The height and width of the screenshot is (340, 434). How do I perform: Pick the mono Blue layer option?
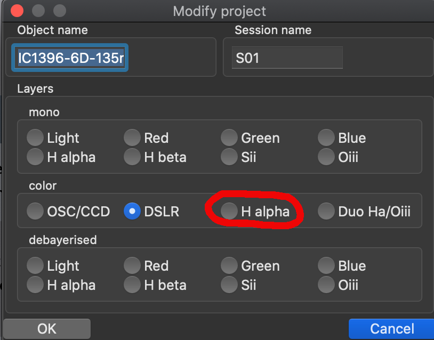326,138
